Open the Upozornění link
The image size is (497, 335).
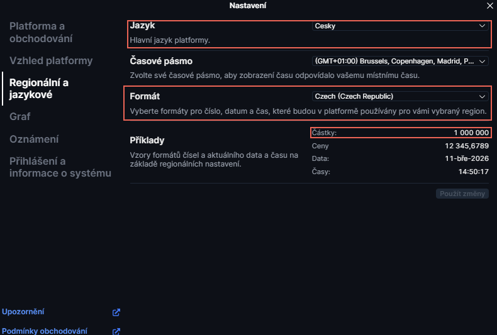(x=23, y=312)
